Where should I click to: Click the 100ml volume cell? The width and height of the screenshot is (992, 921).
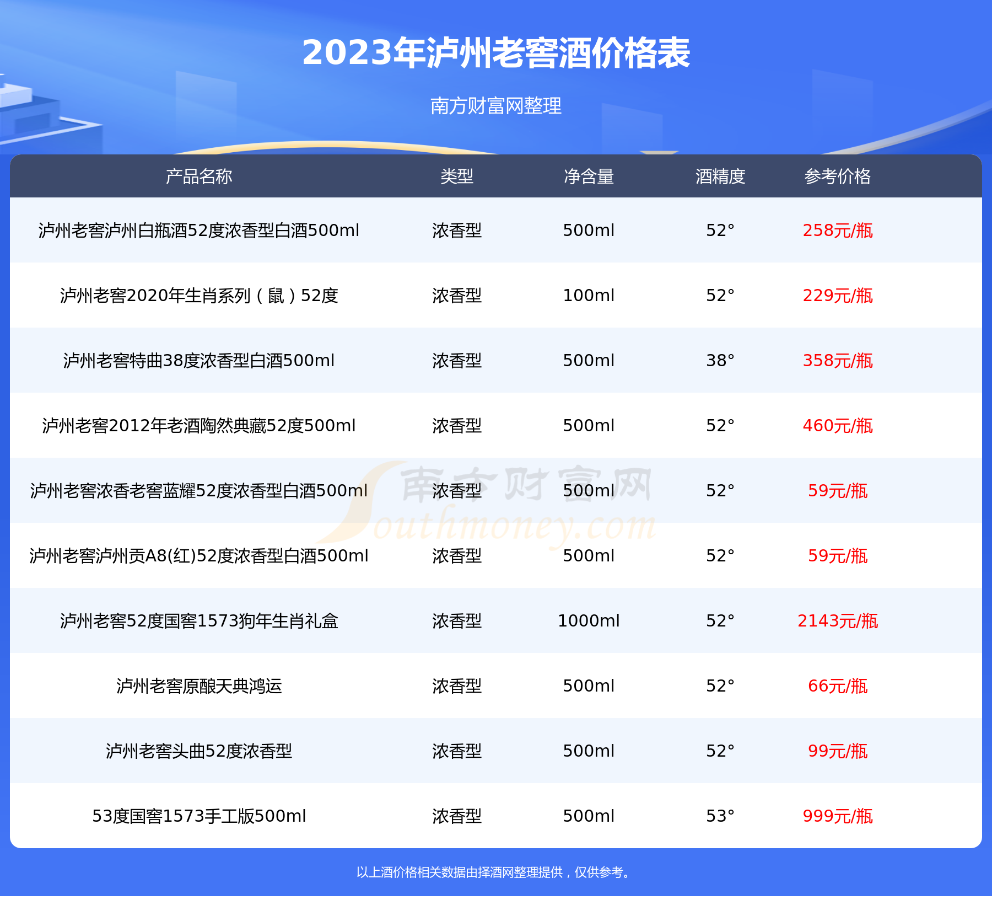[x=589, y=295]
